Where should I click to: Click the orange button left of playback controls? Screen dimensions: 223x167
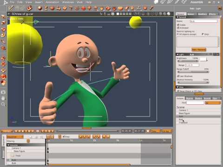[x=7, y=131]
